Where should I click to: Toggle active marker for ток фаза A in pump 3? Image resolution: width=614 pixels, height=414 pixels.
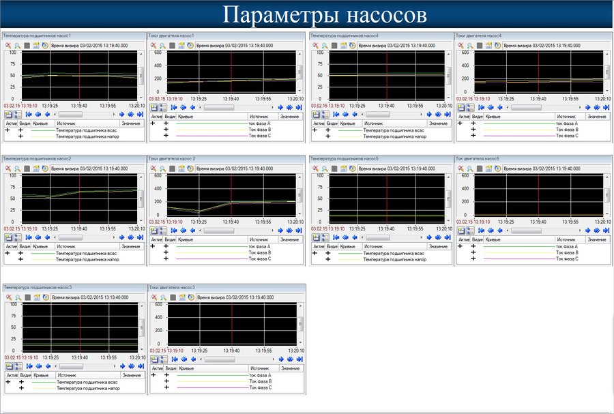point(153,374)
